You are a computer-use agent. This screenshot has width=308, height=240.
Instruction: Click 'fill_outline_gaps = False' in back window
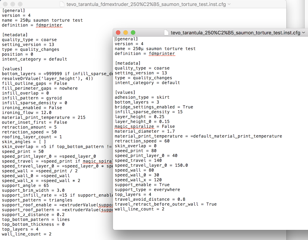34,83
